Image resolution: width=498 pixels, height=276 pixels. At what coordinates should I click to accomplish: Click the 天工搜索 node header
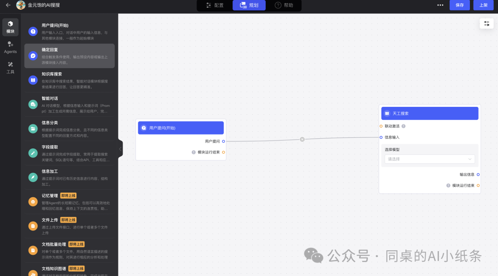click(430, 113)
